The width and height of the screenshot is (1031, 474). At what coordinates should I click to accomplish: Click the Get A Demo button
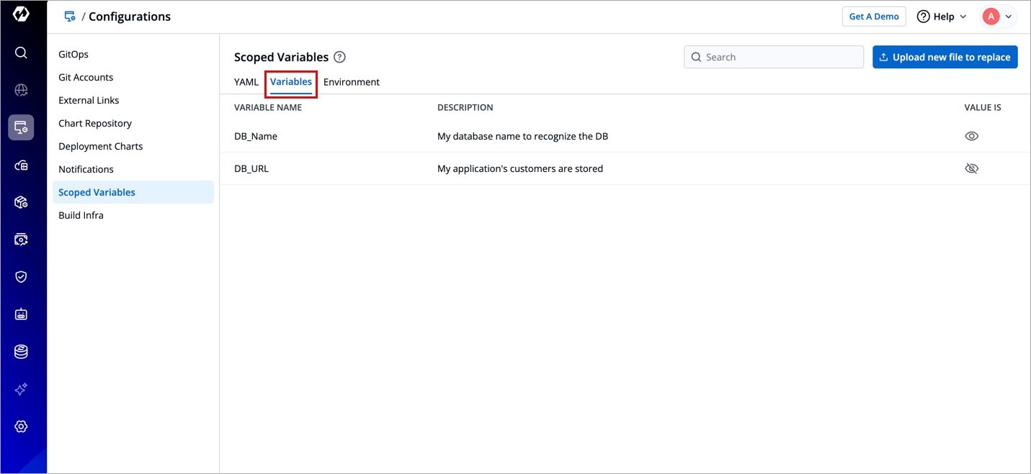873,17
